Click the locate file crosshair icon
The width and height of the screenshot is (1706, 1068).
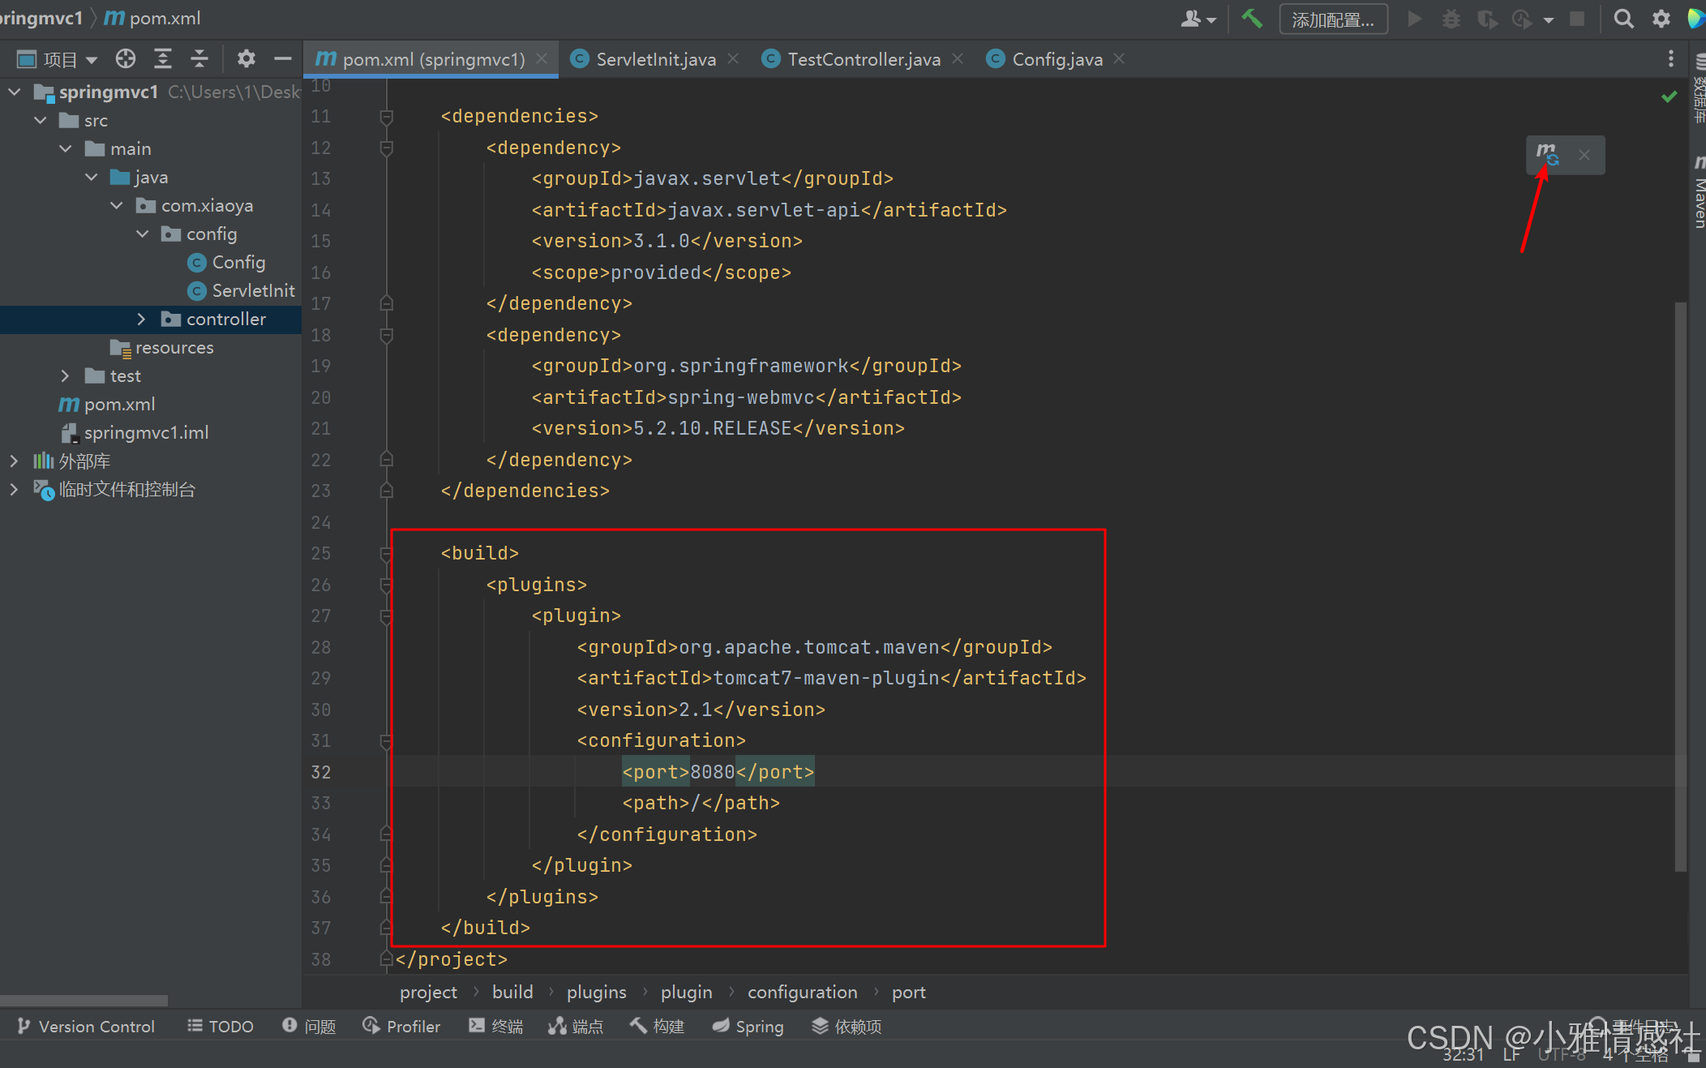click(x=125, y=58)
